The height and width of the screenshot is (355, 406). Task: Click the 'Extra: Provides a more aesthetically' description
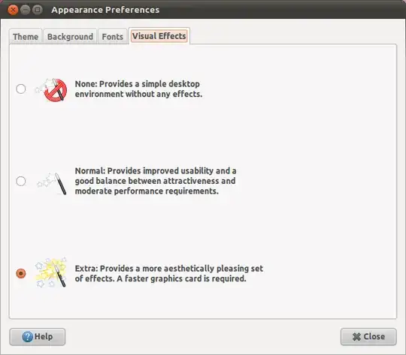click(169, 273)
